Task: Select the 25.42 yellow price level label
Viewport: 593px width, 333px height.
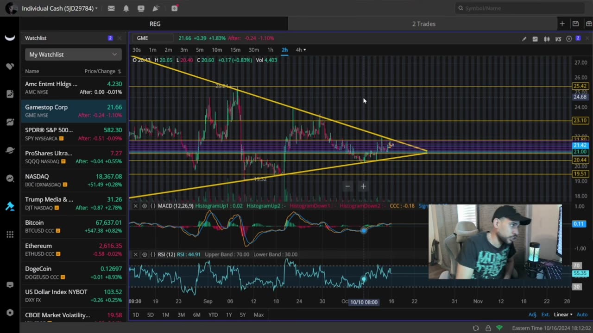Action: [x=580, y=86]
